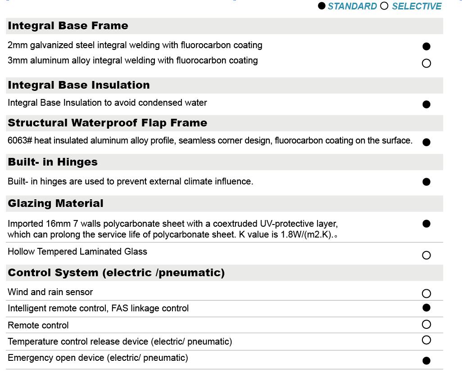Enable the Wind and rain sensor circle
The height and width of the screenshot is (377, 462).
(x=426, y=294)
